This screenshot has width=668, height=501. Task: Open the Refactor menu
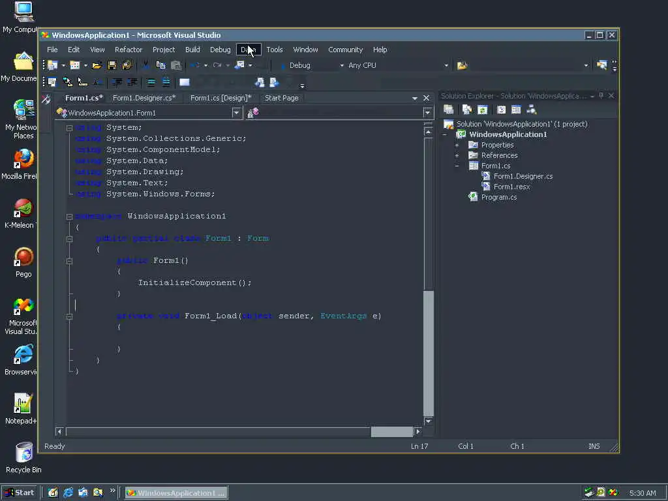click(129, 50)
